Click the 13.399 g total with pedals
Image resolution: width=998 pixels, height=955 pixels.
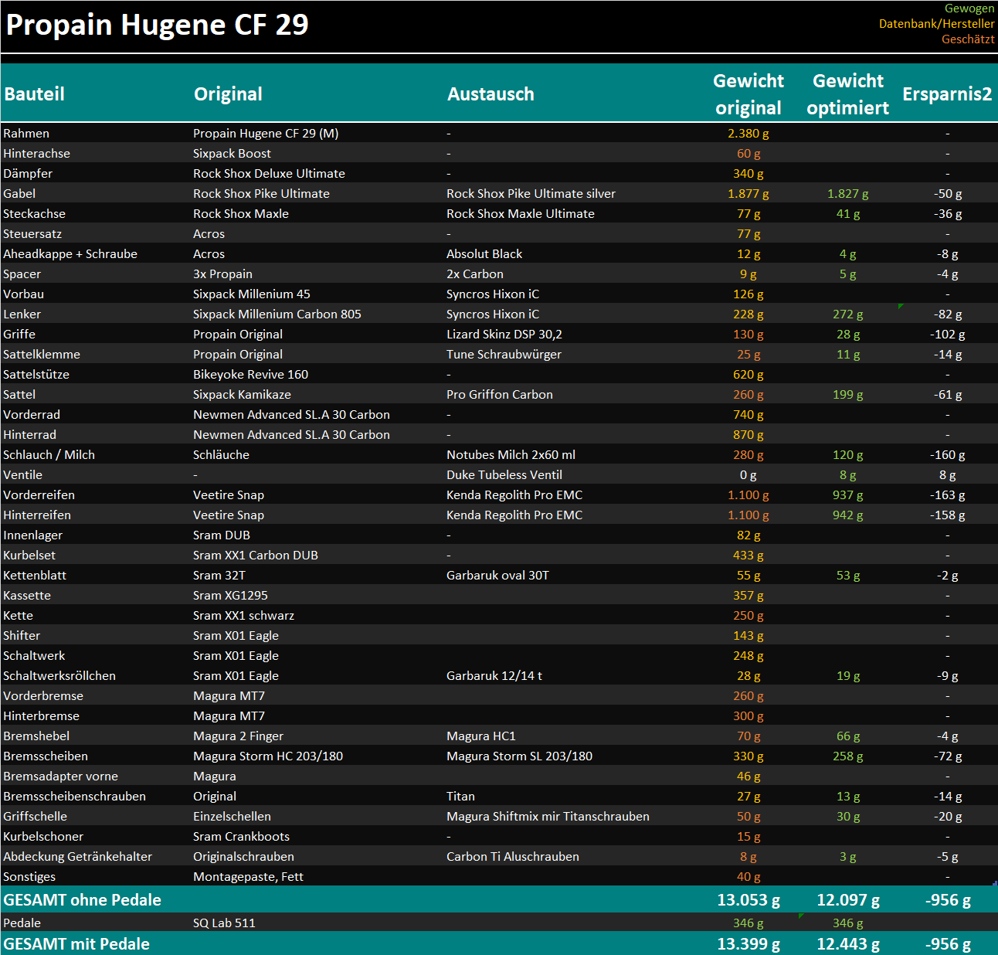[x=748, y=944]
